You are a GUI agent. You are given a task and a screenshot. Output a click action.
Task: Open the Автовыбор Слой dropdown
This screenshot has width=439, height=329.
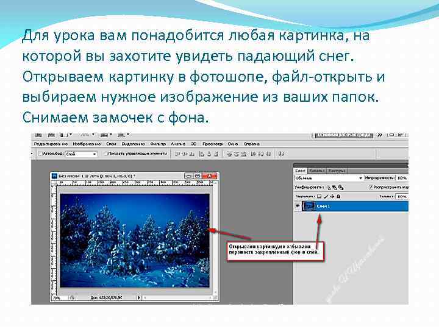82,154
